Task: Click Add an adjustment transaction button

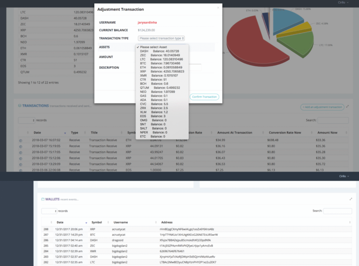Action: coord(322,107)
